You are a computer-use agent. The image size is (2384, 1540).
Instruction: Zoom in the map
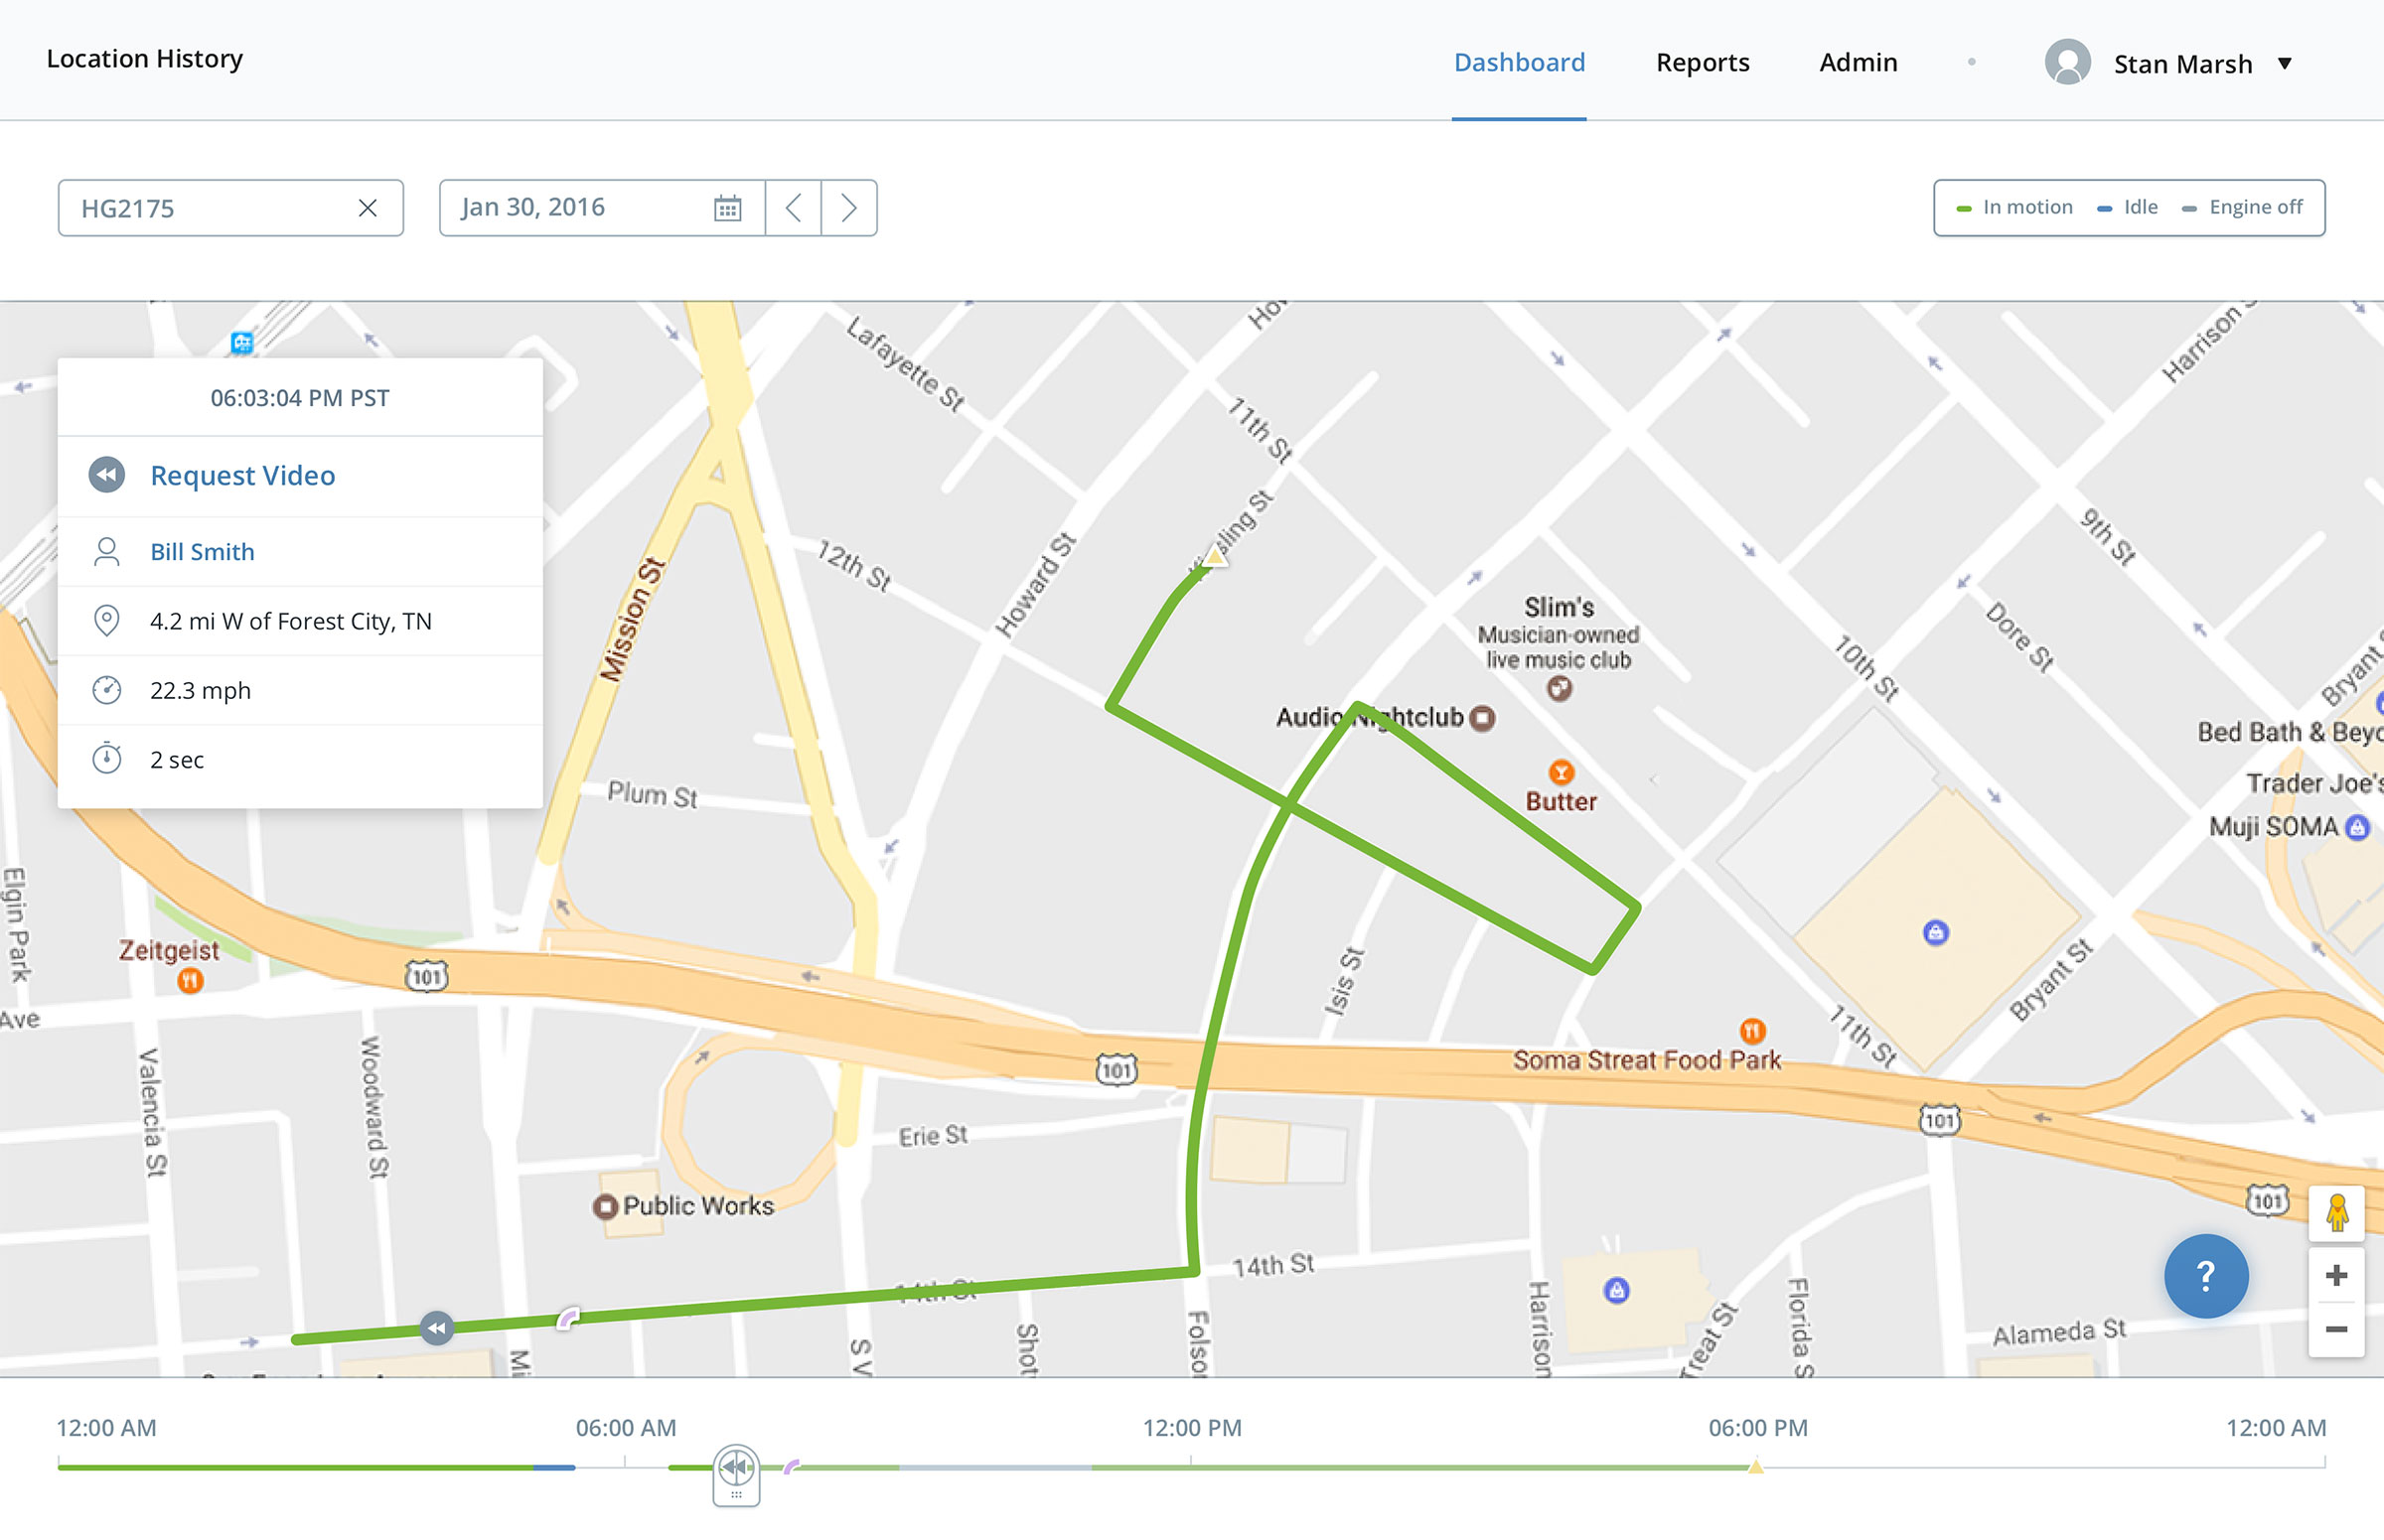(x=2336, y=1275)
